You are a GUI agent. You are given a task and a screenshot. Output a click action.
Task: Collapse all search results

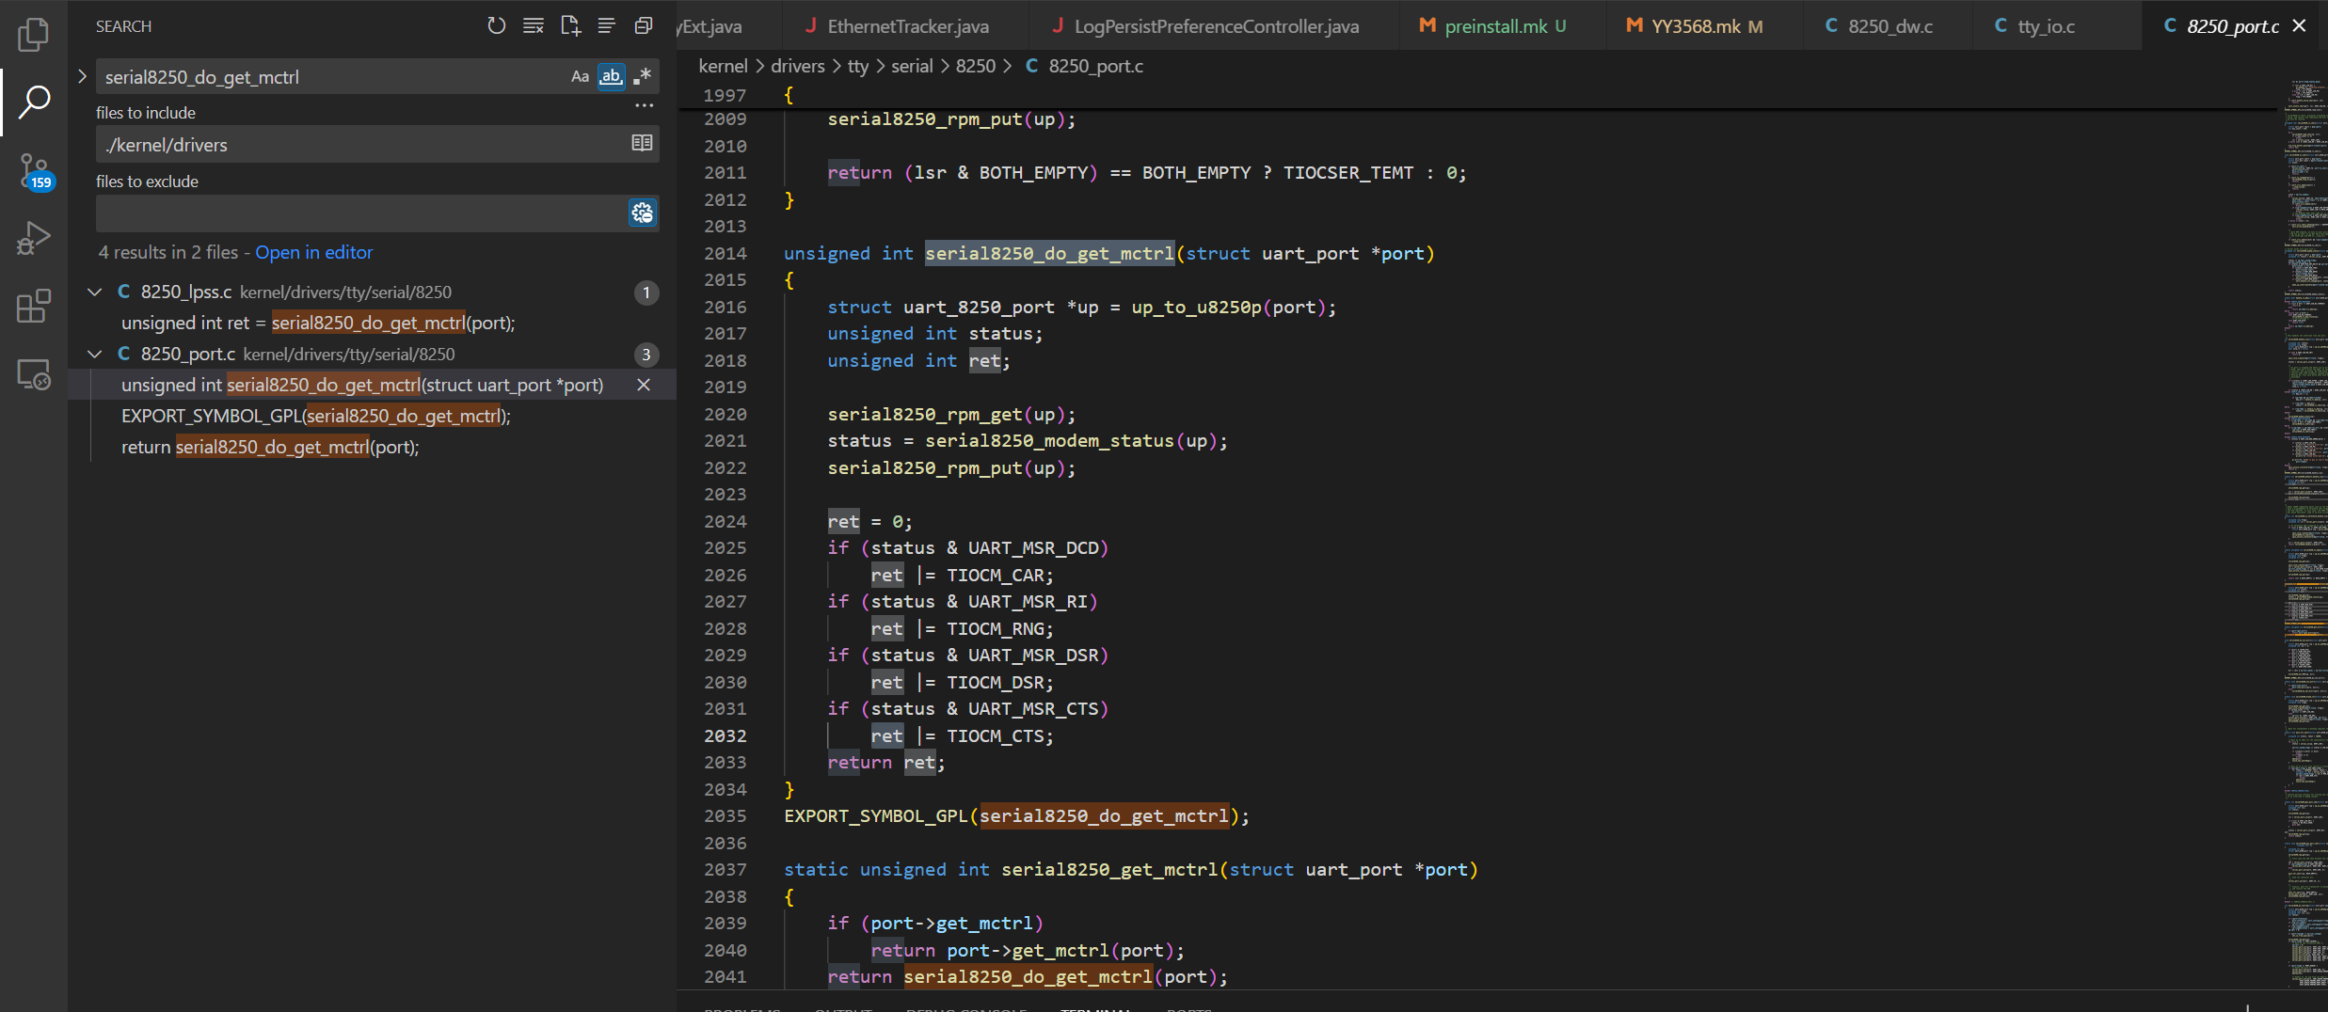tap(644, 26)
